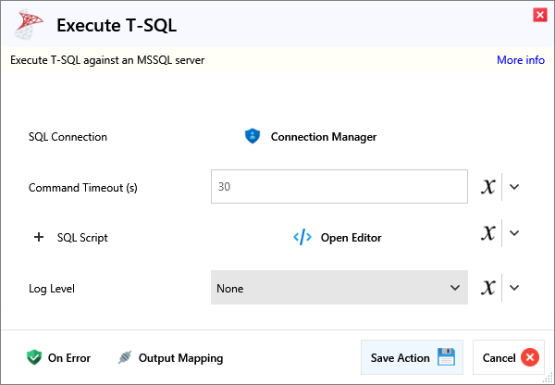Click the SQL Server logo icon in header
Image resolution: width=555 pixels, height=385 pixels.
28,26
